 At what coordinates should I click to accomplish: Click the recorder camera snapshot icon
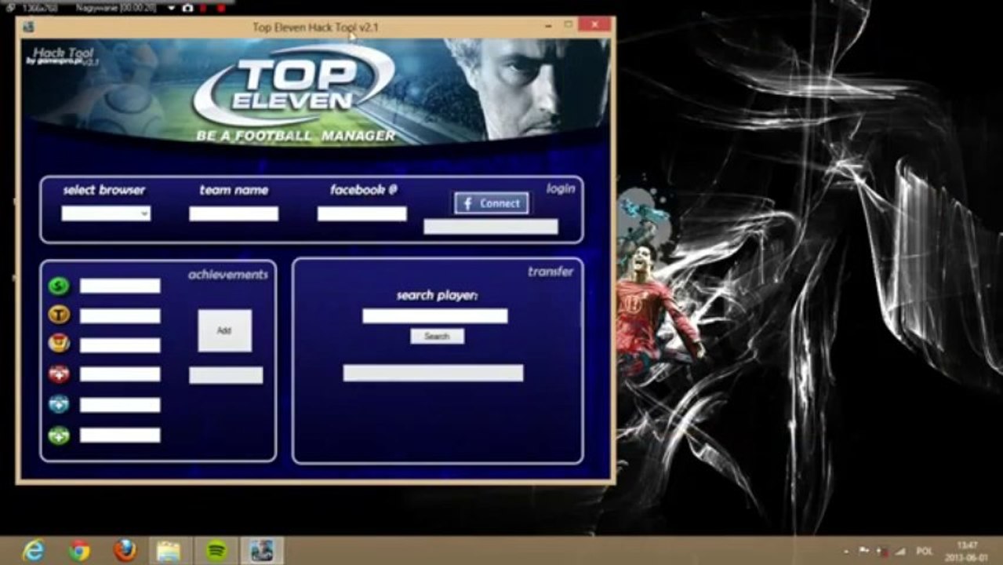187,8
